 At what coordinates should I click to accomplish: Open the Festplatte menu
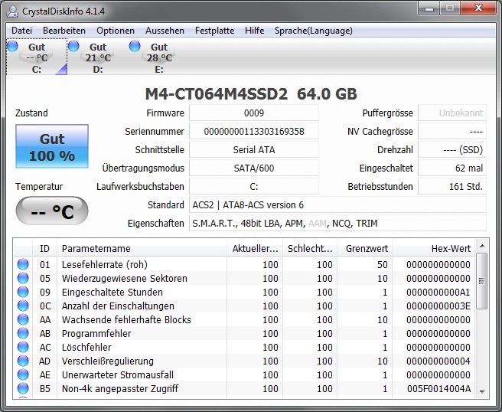[214, 31]
